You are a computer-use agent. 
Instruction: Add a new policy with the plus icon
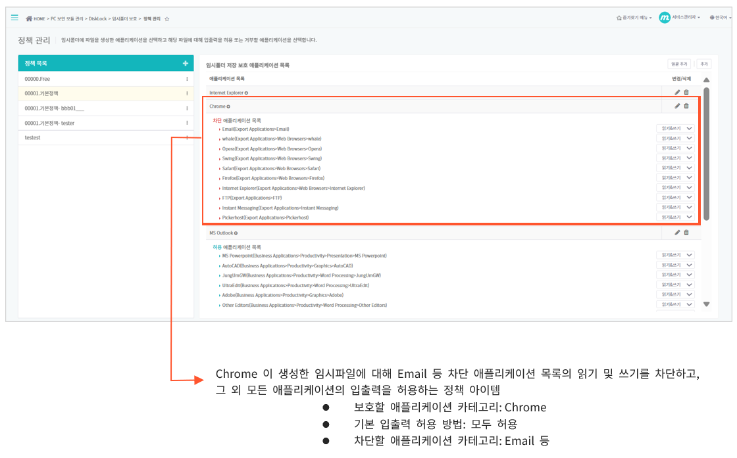coord(185,63)
